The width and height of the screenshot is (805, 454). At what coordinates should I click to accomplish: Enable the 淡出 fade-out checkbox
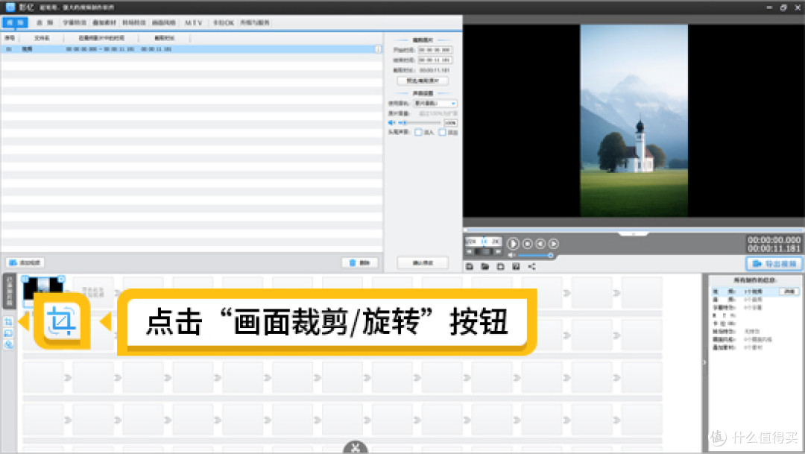click(x=442, y=133)
